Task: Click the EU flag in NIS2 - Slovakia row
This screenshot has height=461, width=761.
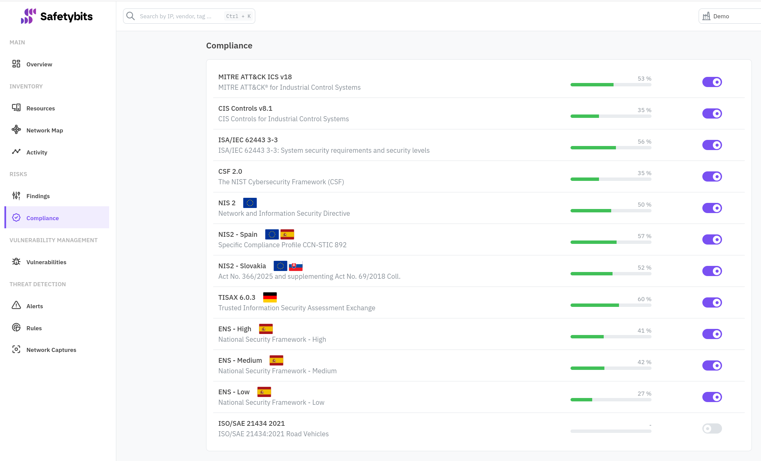Action: pos(280,266)
